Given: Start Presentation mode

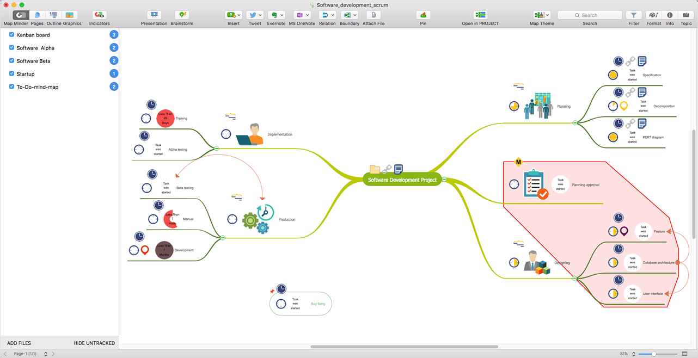Looking at the screenshot, I should (154, 15).
